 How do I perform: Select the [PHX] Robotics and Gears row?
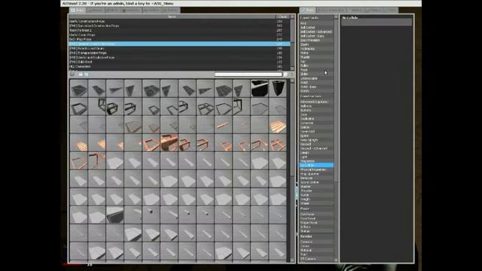coord(179,48)
